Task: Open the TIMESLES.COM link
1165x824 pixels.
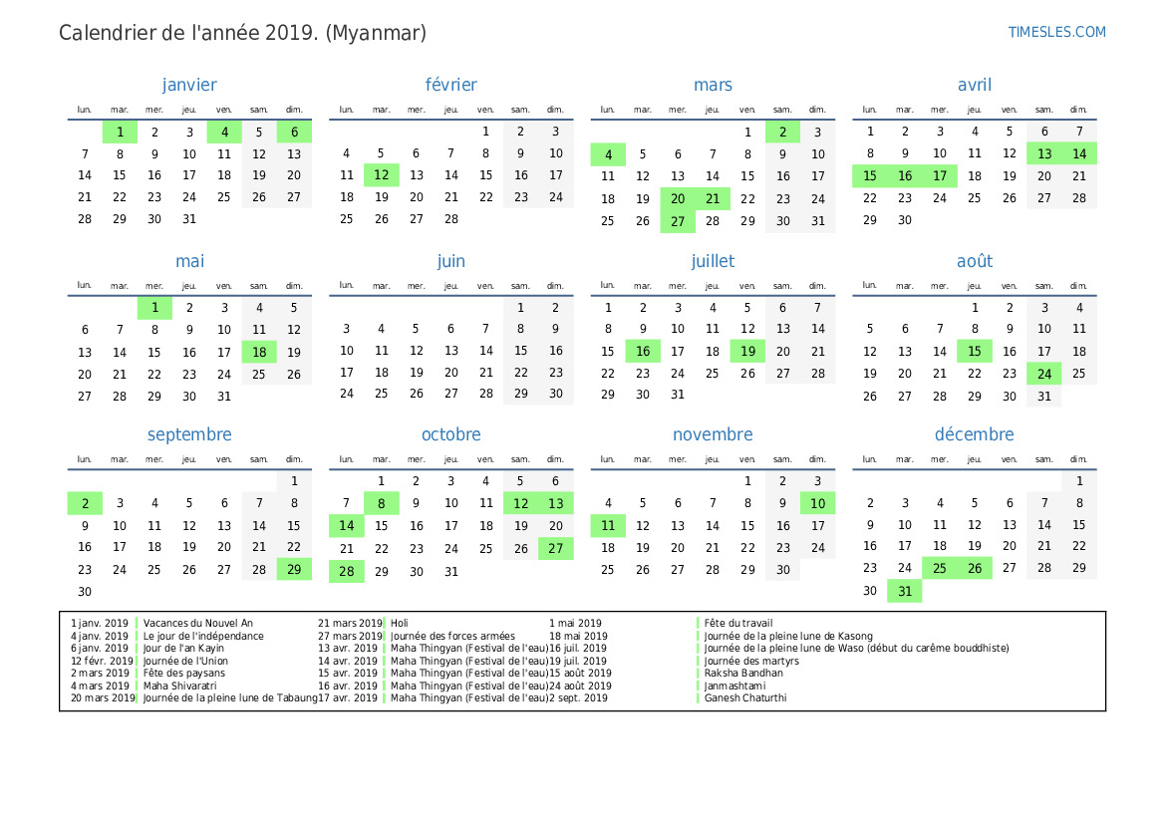Action: point(1056,32)
